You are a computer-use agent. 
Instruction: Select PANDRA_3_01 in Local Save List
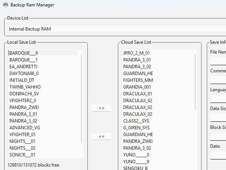(x=43, y=114)
